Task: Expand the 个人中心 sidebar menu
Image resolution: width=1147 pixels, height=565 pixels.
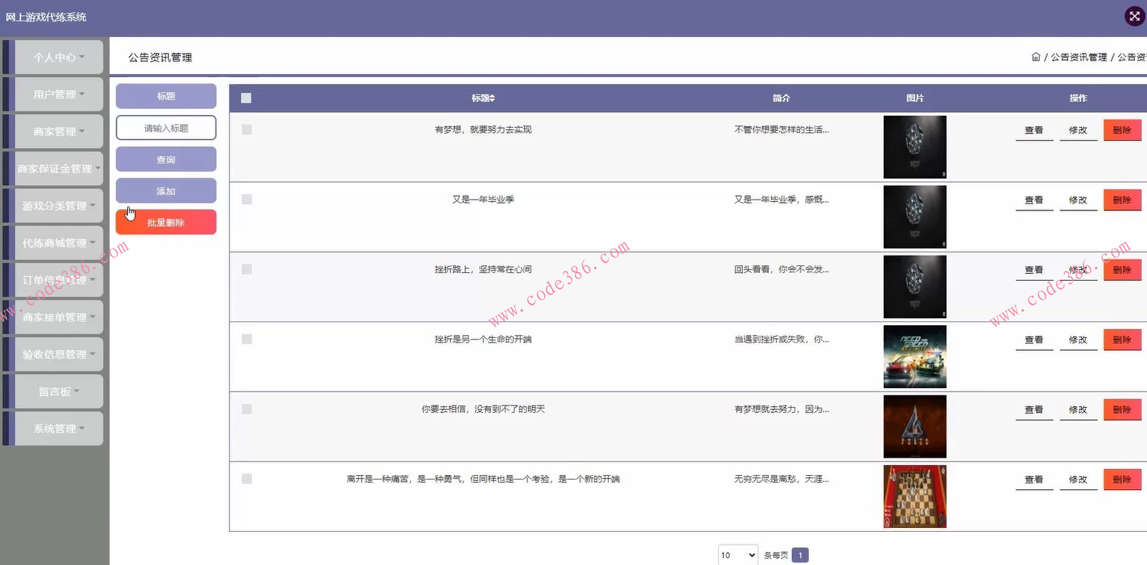Action: point(59,57)
